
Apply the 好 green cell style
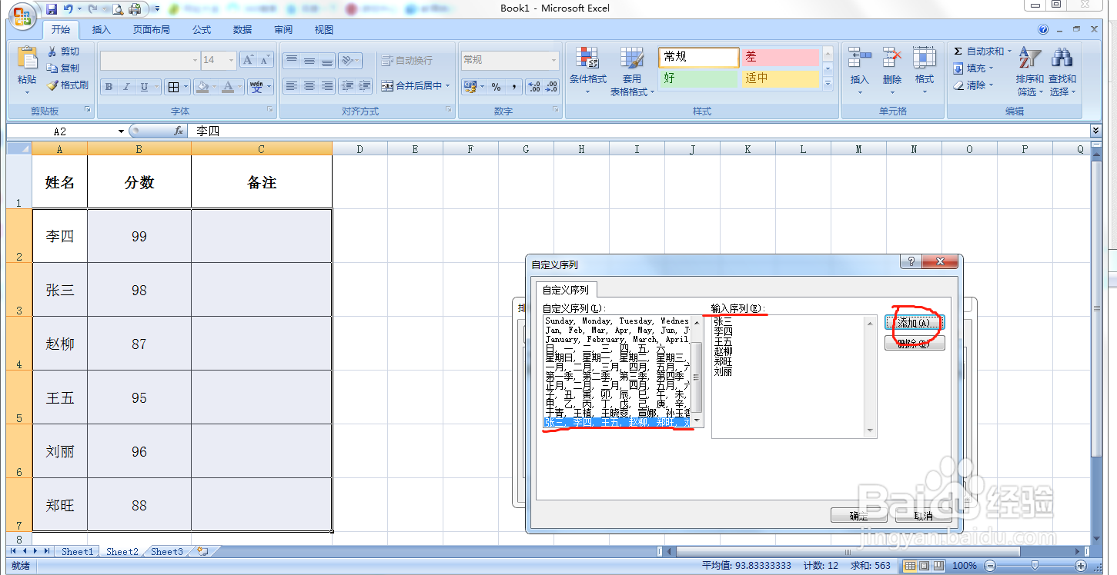tap(698, 78)
